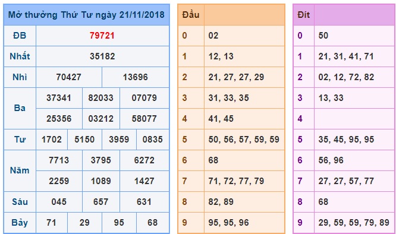Select the first prize number 35182
The image size is (396, 234).
[x=102, y=56]
